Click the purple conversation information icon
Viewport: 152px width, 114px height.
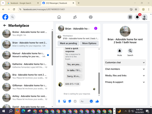(96, 28)
